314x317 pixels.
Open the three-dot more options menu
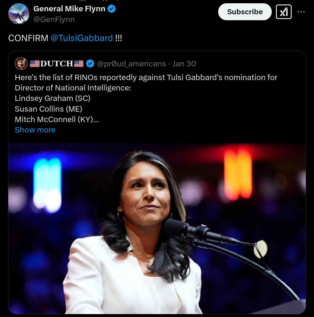click(x=301, y=12)
